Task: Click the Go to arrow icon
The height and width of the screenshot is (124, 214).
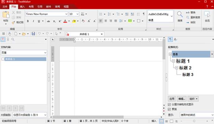Action: click(x=187, y=23)
